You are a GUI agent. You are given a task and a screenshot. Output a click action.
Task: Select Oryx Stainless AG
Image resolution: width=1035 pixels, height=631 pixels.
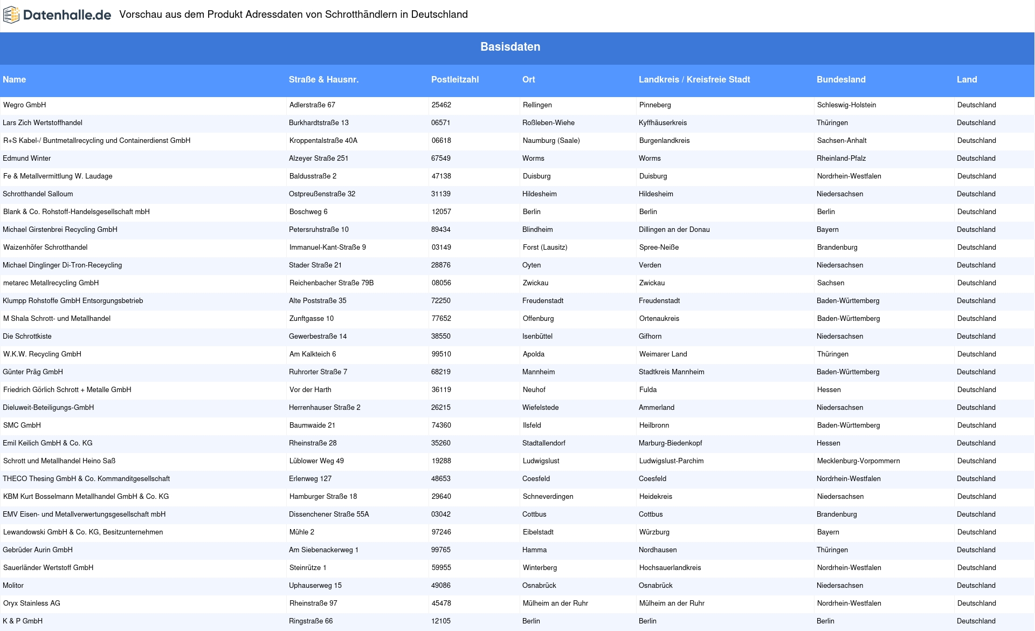(32, 603)
